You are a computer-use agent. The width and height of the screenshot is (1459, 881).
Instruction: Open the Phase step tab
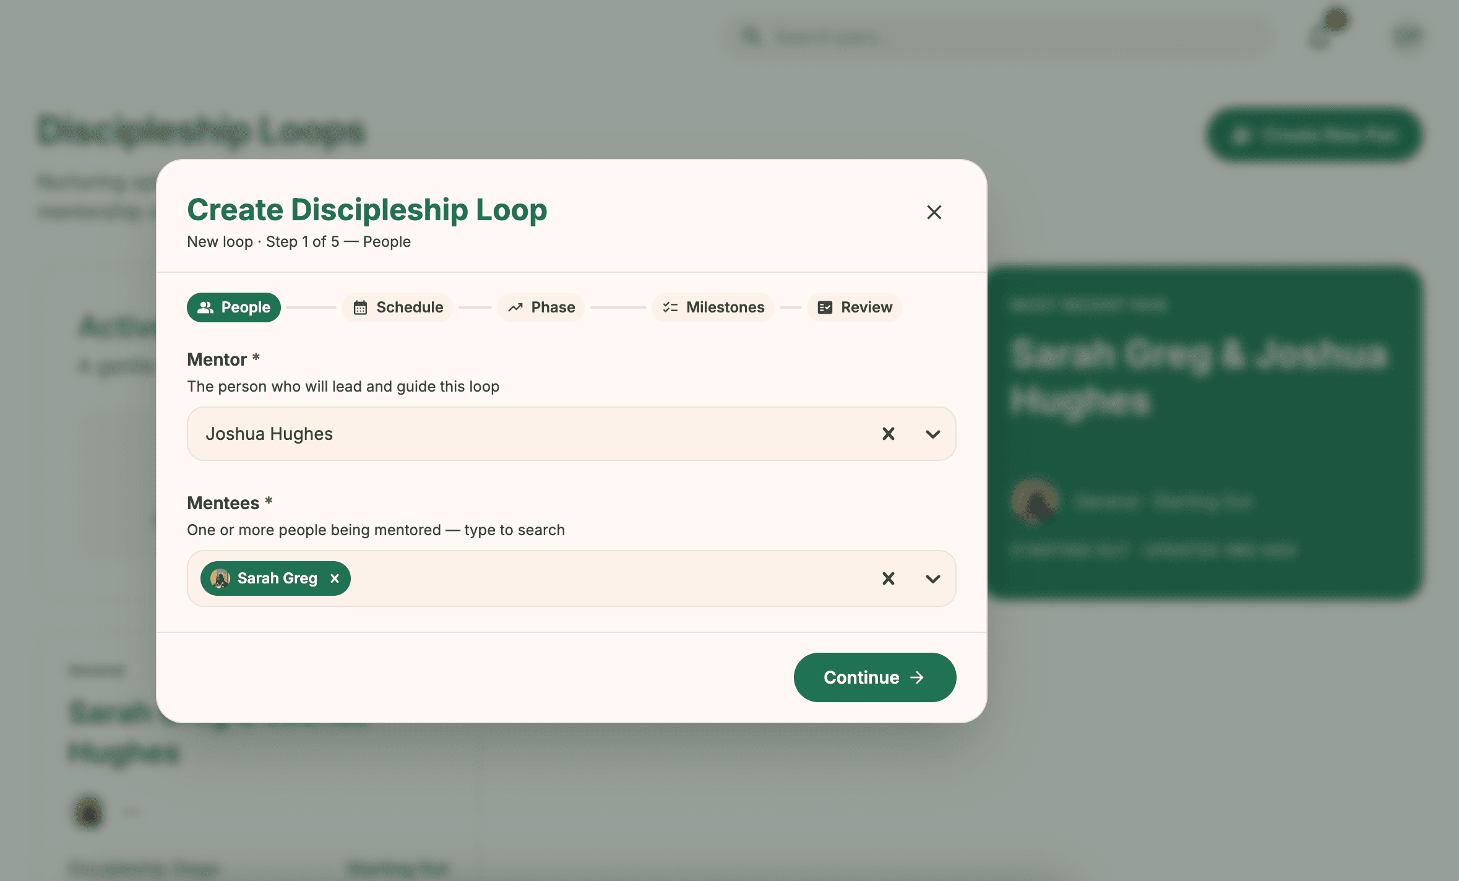(x=541, y=307)
